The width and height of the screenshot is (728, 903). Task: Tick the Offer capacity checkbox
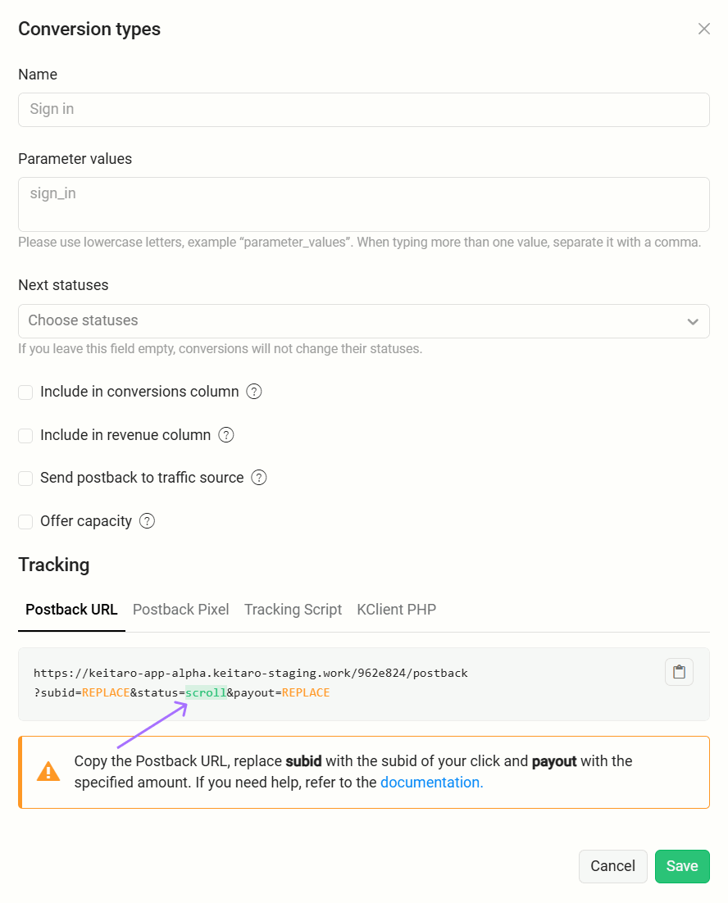[x=25, y=522]
